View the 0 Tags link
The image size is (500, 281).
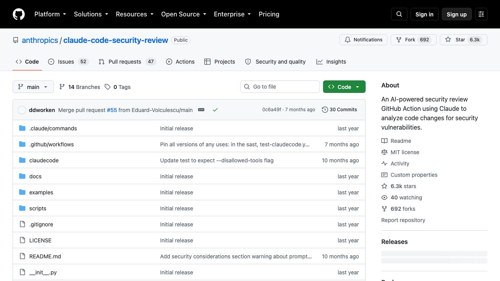pyautogui.click(x=118, y=87)
